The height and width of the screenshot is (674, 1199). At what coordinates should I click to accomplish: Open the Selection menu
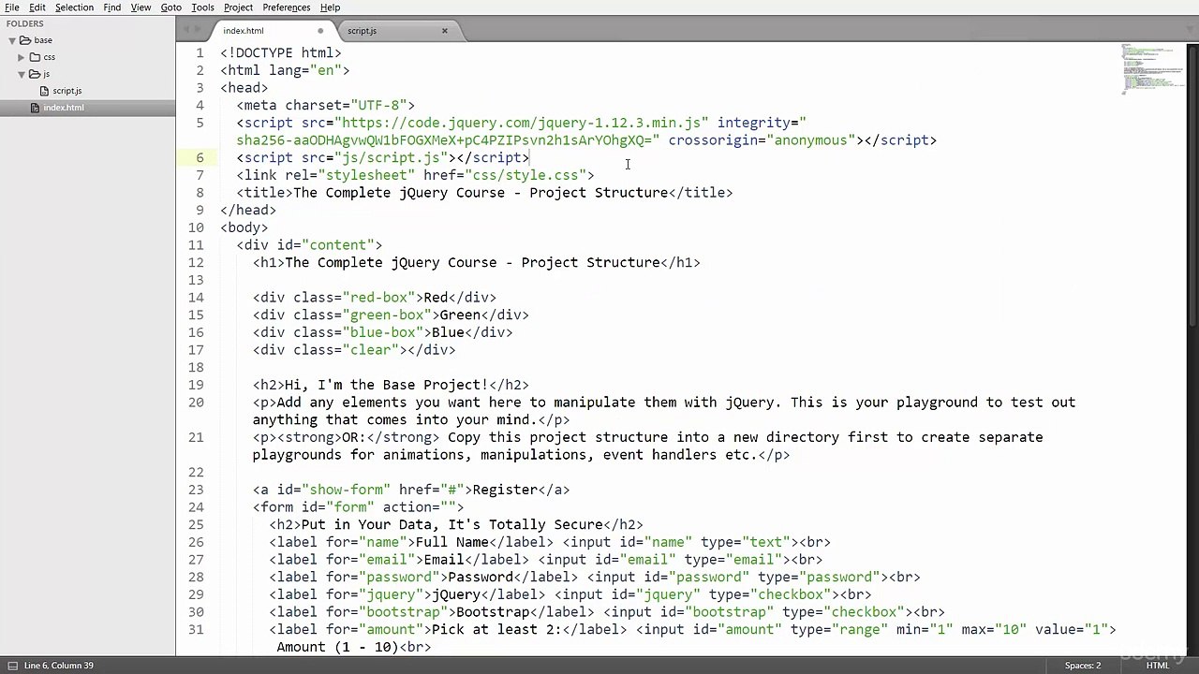(x=74, y=7)
